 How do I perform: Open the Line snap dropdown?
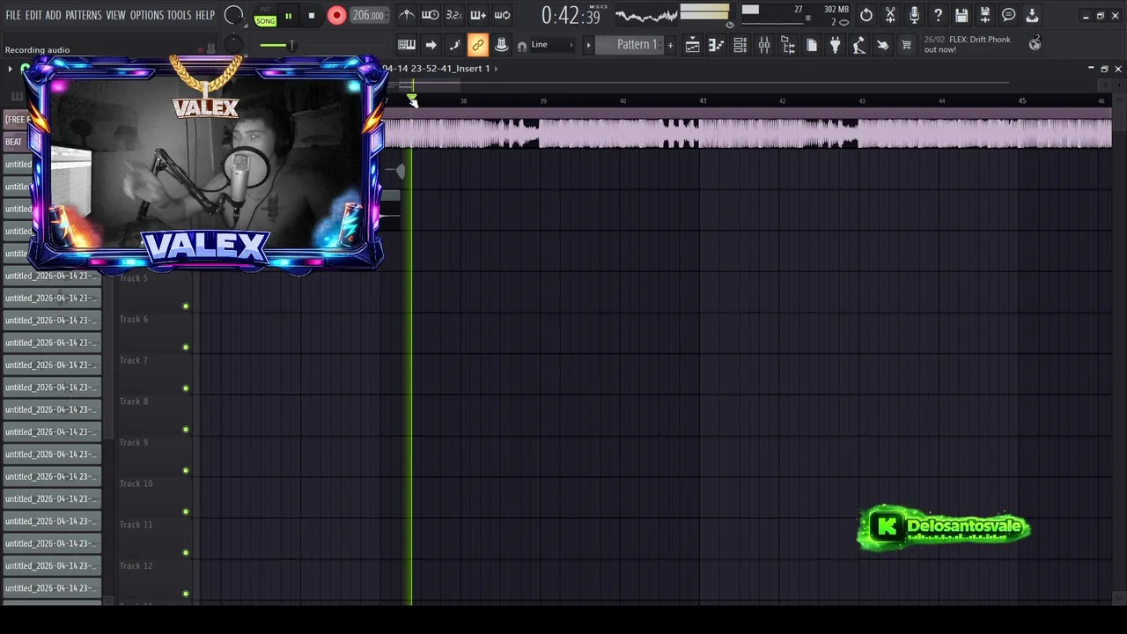pos(551,45)
